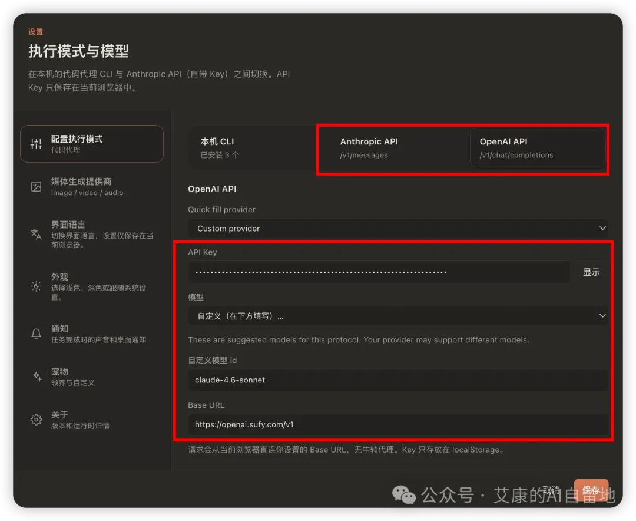Click the bell icon beside 通知

[x=36, y=334]
